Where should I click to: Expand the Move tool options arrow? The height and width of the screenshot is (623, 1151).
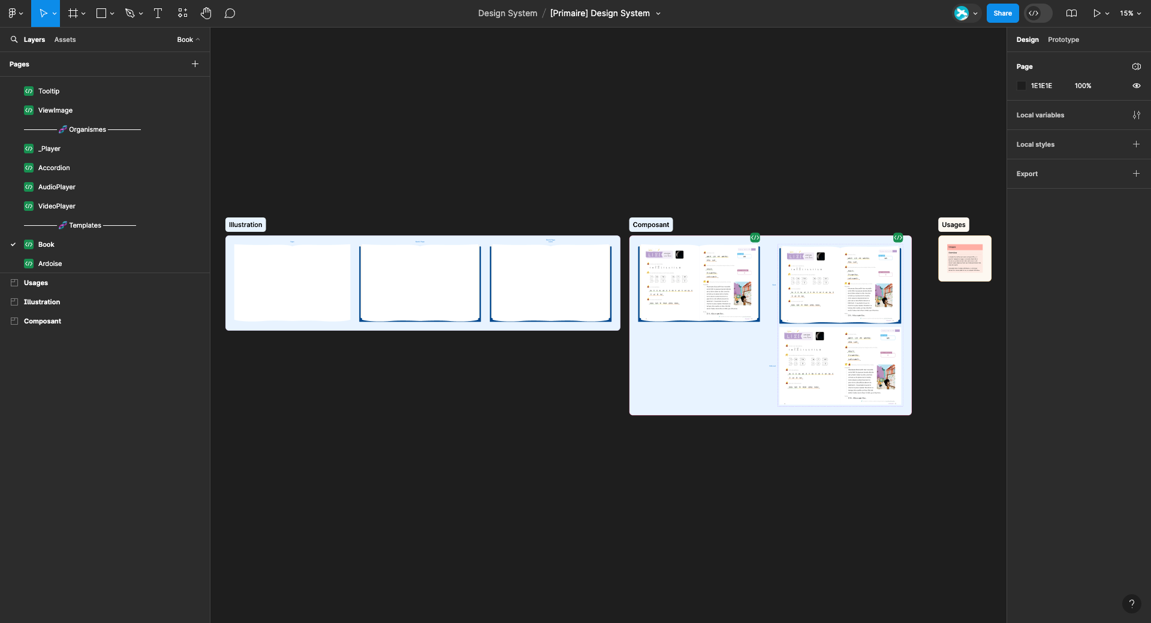pyautogui.click(x=55, y=13)
